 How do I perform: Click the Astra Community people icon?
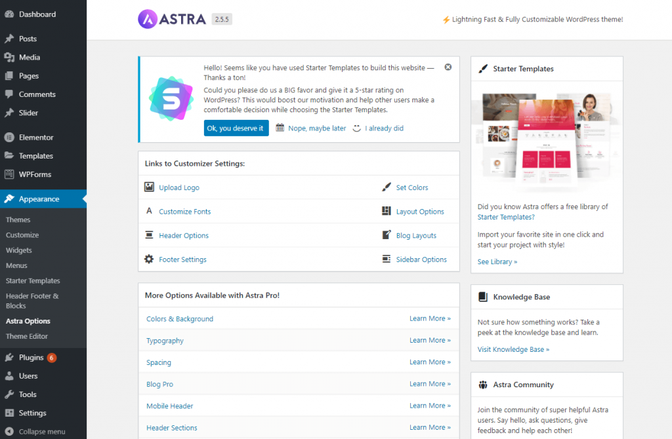coord(483,384)
